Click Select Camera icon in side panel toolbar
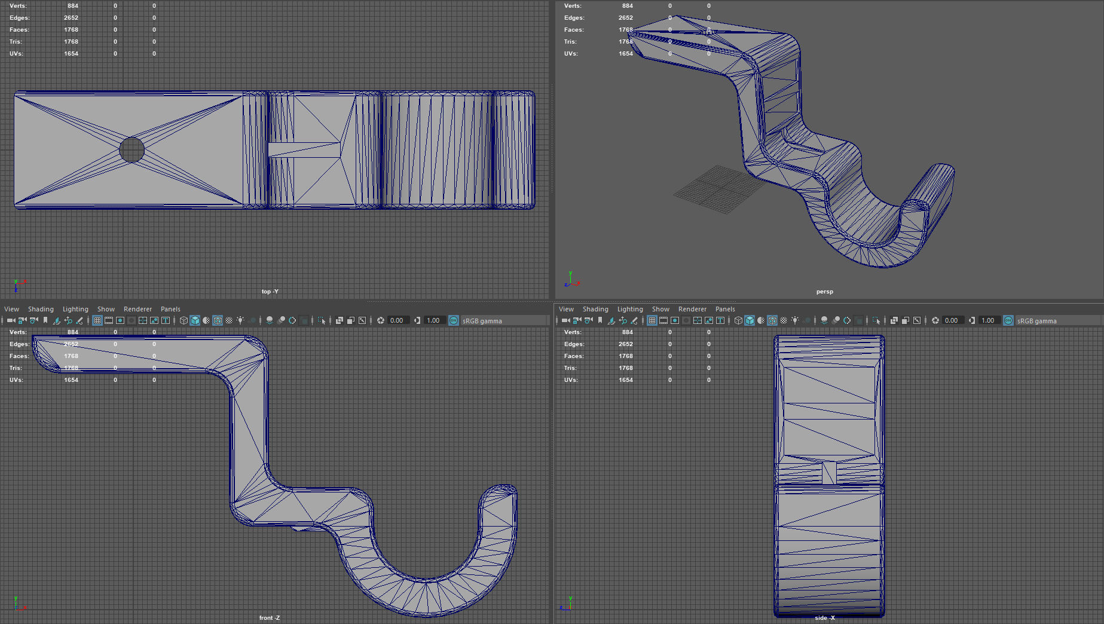The image size is (1104, 624). (565, 320)
